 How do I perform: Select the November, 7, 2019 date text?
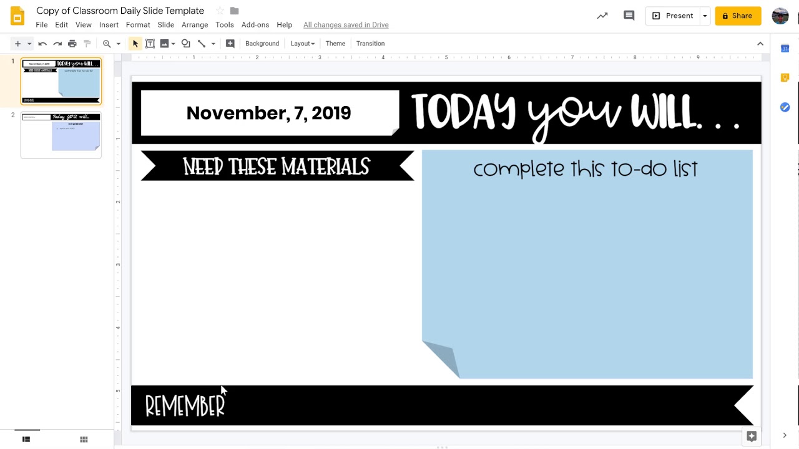point(268,113)
